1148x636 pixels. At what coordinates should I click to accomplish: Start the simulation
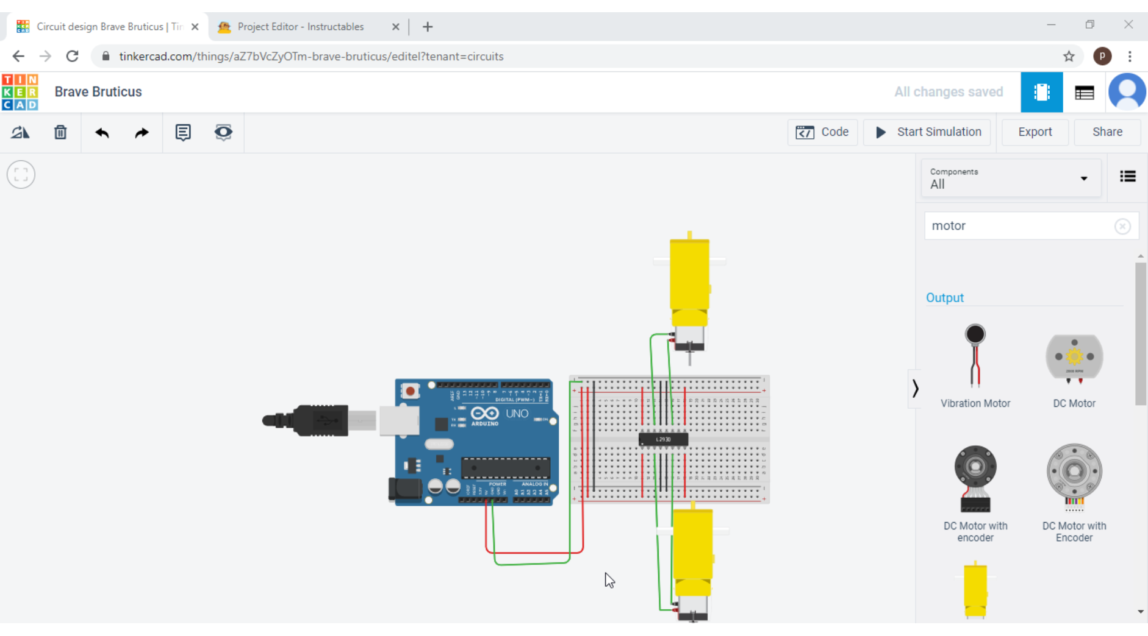point(927,132)
